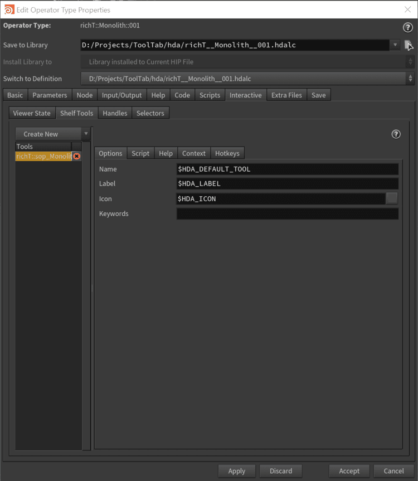Screen dimensions: 418x481
Task: Open the Create New dropdown arrow
Action: pyautogui.click(x=86, y=134)
